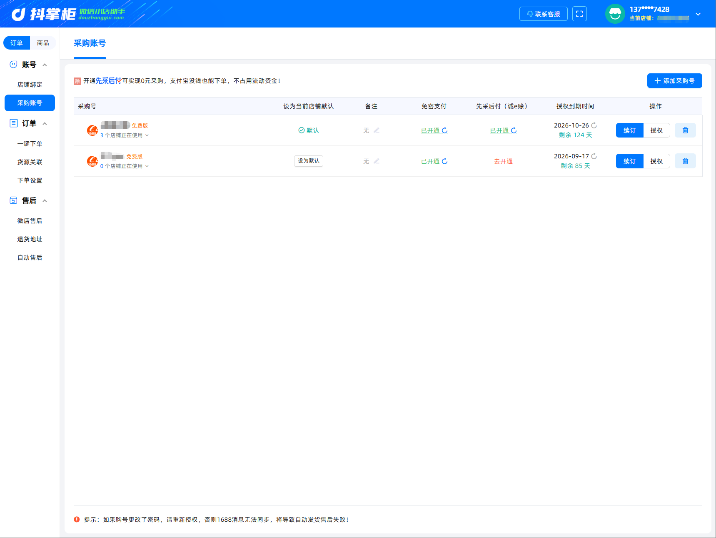Image resolution: width=716 pixels, height=538 pixels.
Task: Click the 添加采购号 button
Action: 674,81
